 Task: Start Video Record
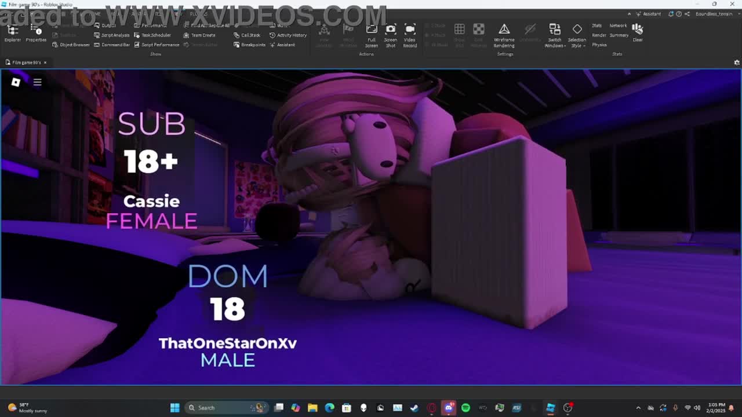click(410, 36)
